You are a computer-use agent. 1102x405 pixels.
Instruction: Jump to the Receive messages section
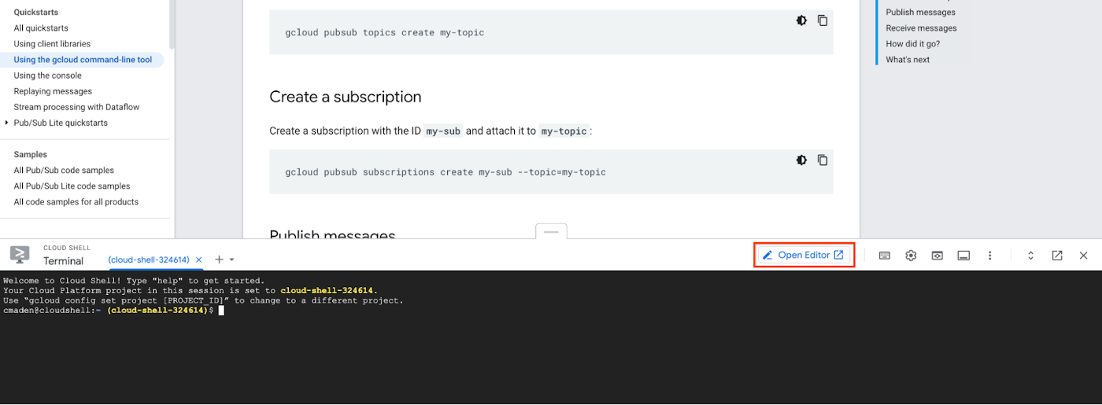921,28
